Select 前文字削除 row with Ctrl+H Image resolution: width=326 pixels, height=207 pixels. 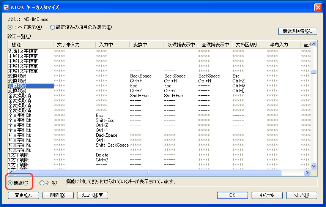coord(159,140)
